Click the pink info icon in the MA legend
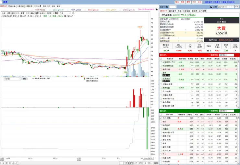This screenshot has width=240, height=165. tap(139, 9)
